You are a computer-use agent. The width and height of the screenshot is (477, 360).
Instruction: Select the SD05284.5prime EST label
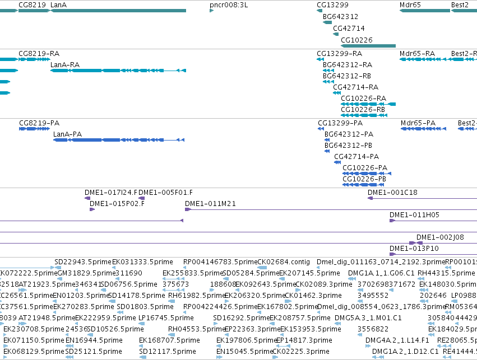point(251,273)
